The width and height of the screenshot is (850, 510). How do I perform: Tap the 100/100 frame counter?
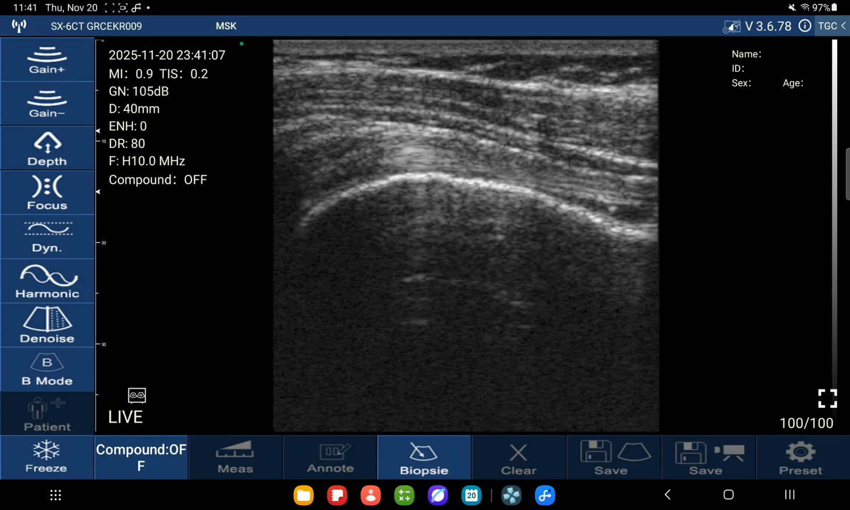(806, 423)
